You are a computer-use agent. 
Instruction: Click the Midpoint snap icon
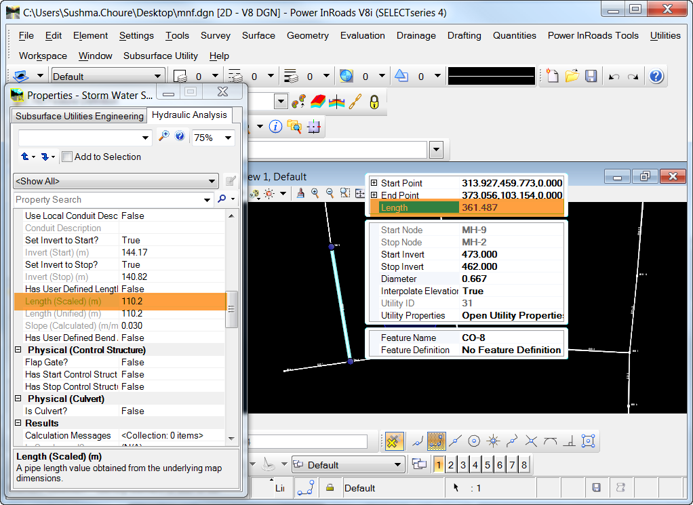pos(455,441)
